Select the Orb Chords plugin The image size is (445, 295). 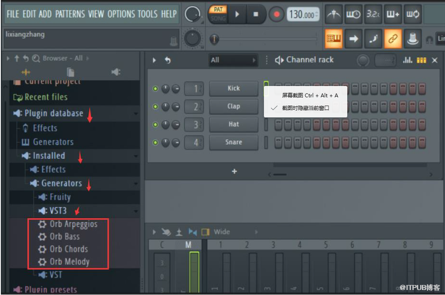tap(69, 249)
